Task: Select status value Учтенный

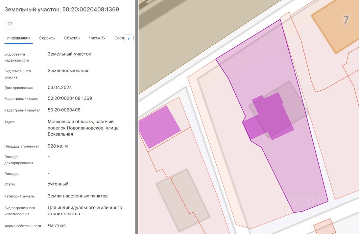Action: click(58, 184)
